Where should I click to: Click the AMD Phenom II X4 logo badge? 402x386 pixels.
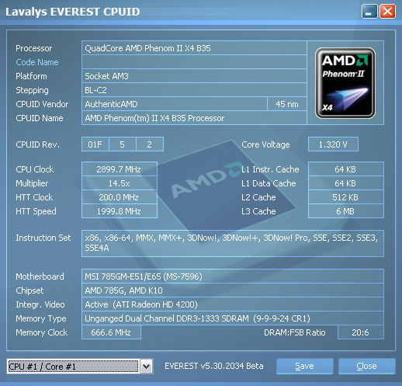pyautogui.click(x=345, y=83)
